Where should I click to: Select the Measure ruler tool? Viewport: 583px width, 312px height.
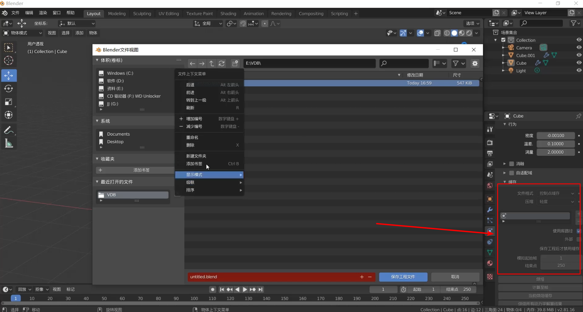coord(9,143)
